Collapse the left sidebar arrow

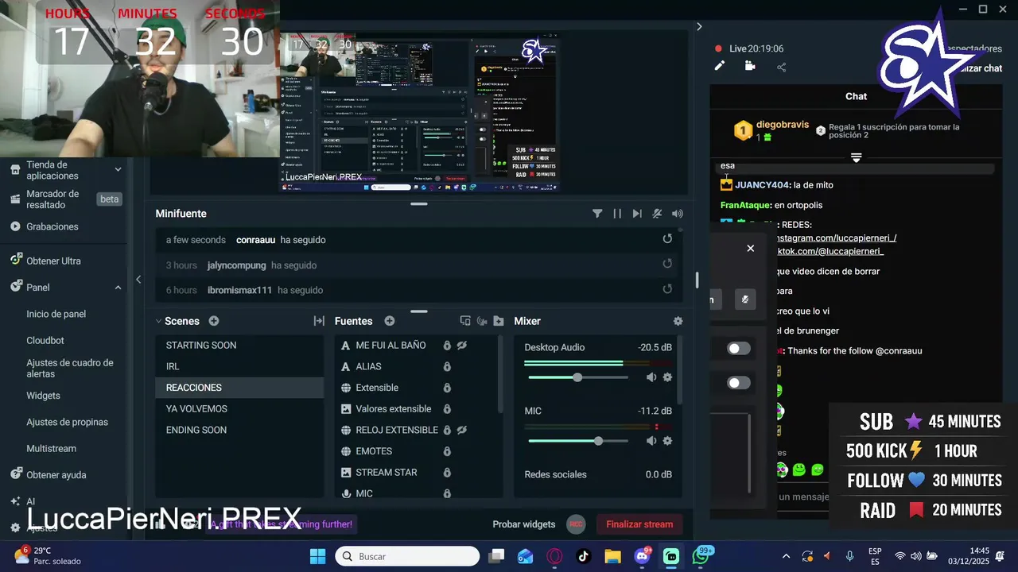pos(138,279)
